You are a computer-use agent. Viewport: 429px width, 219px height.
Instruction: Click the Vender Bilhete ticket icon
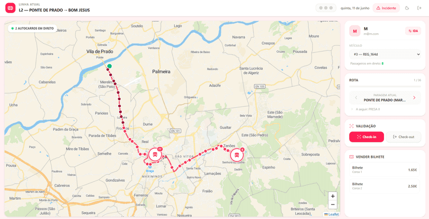point(352,157)
